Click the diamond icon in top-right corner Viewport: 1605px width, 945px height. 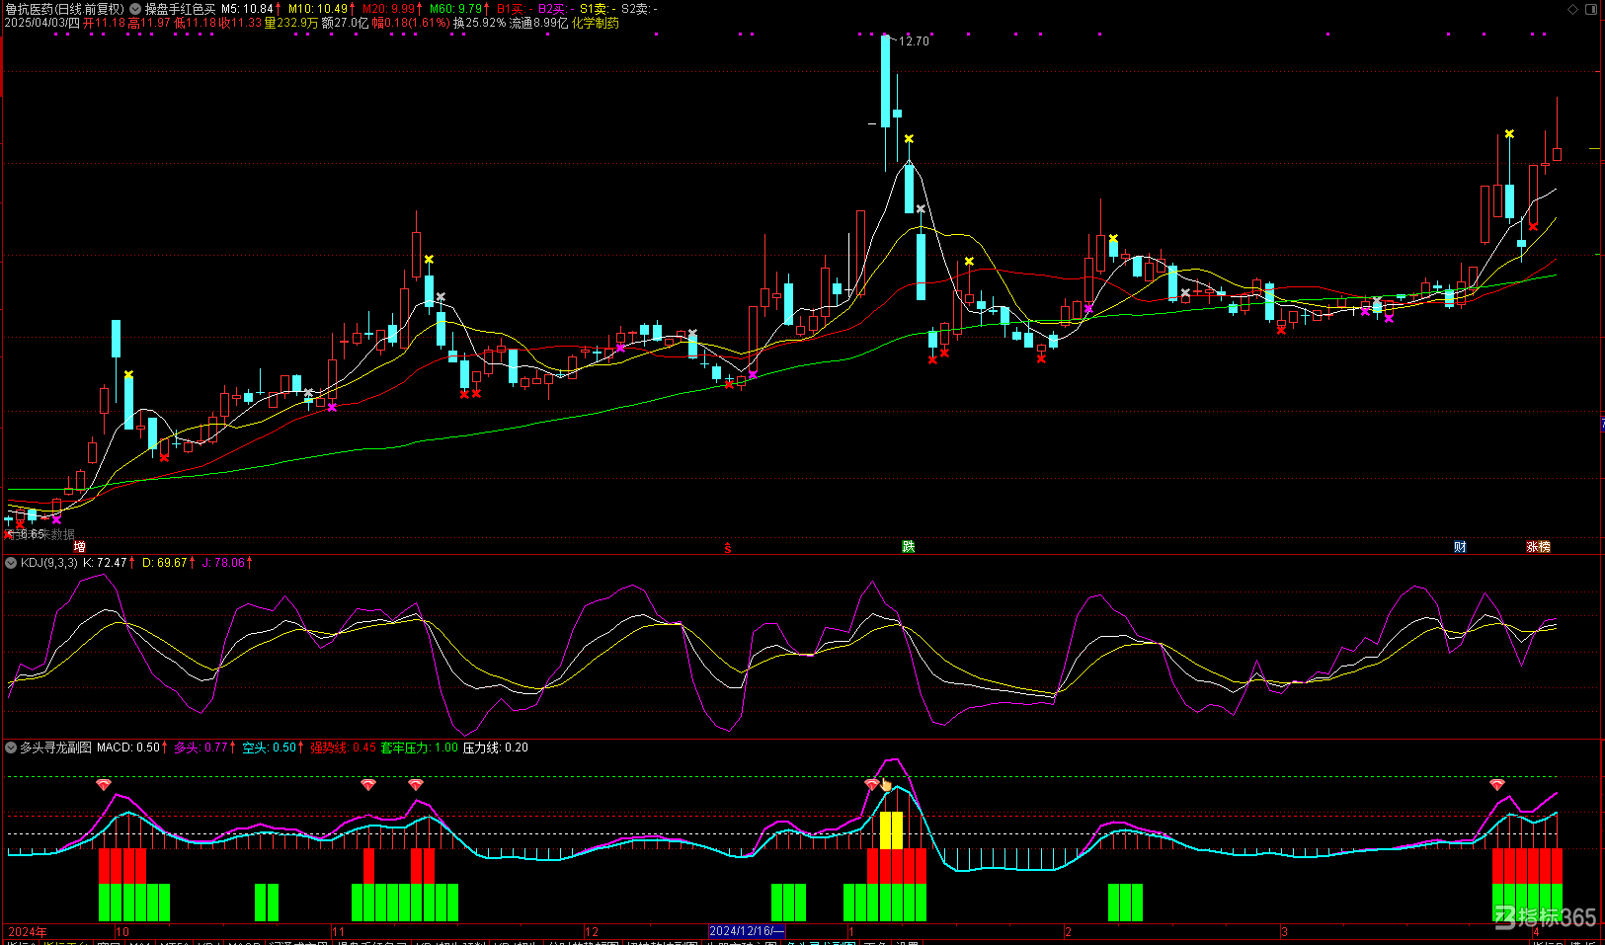(x=1572, y=9)
